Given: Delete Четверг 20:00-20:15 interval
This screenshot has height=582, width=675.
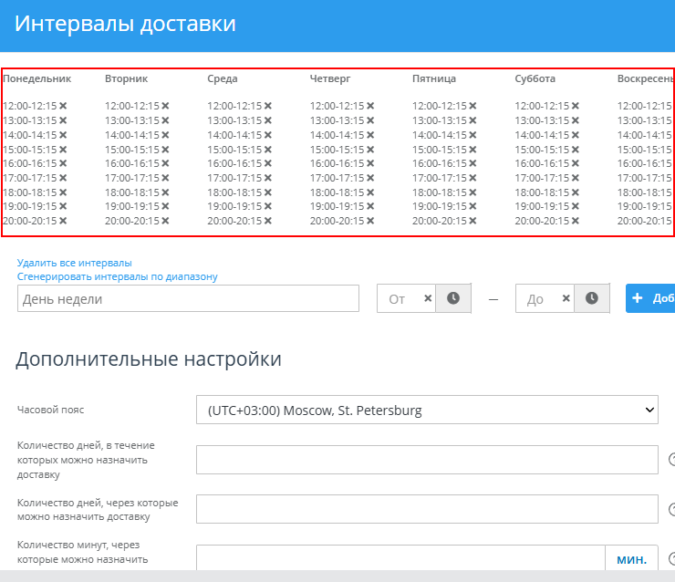Looking at the screenshot, I should 370,221.
